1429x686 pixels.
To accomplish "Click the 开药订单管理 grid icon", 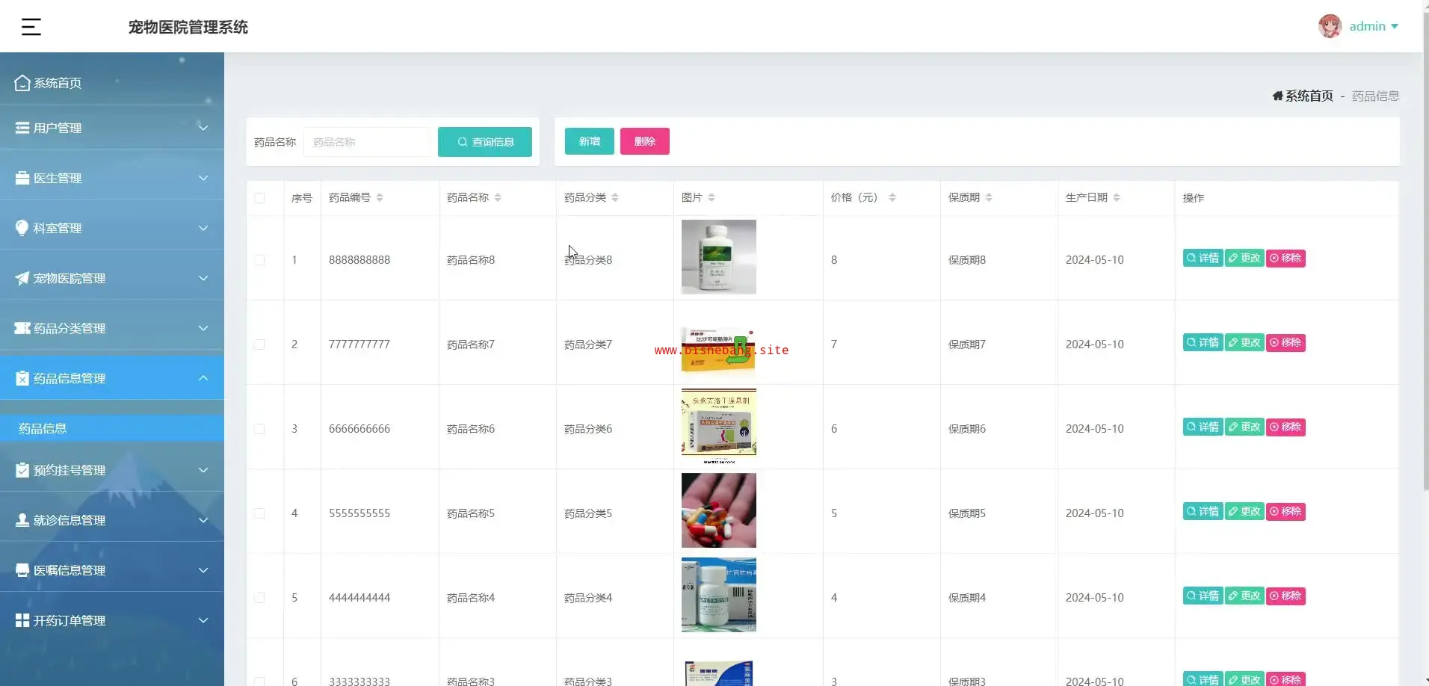I will pos(22,620).
